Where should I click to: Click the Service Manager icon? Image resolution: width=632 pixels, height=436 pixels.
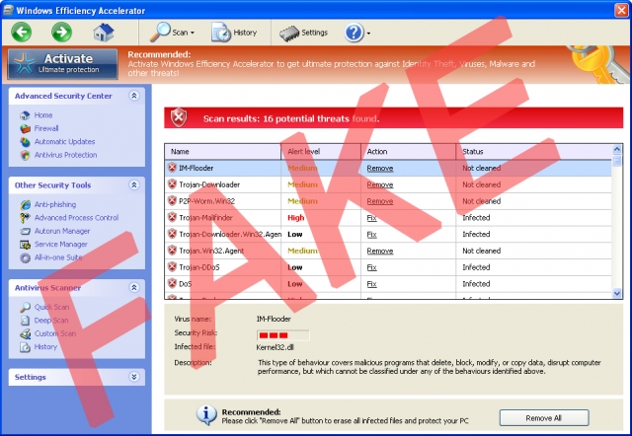(x=25, y=245)
